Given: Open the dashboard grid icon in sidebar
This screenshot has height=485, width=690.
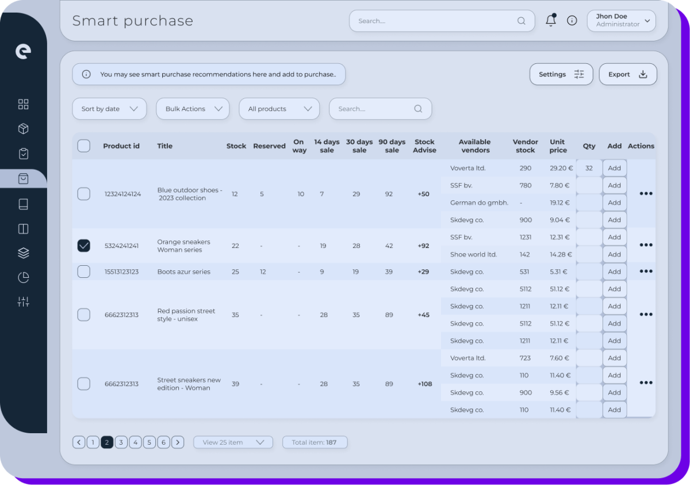Looking at the screenshot, I should 23,104.
